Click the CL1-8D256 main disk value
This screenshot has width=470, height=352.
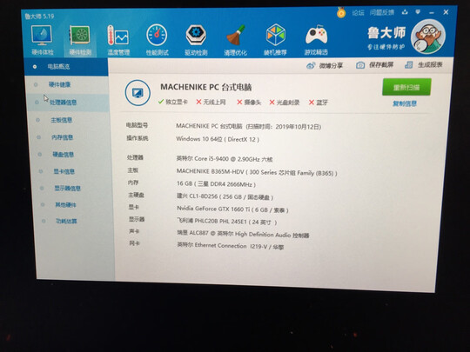point(225,197)
